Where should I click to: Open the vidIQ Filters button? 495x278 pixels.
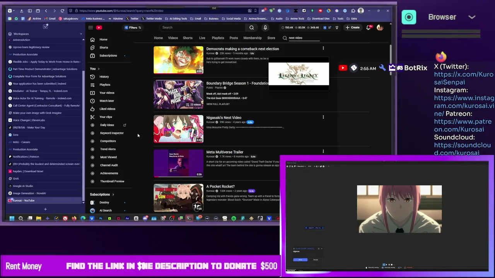pos(133,27)
